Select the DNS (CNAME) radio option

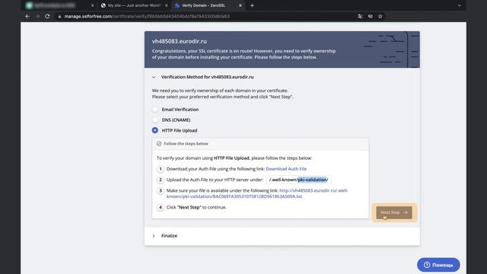click(x=155, y=120)
